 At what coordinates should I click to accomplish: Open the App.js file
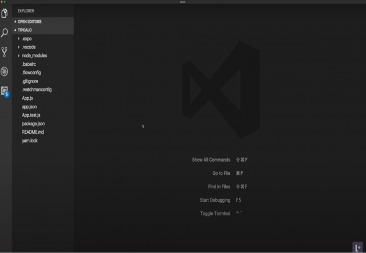point(43,98)
